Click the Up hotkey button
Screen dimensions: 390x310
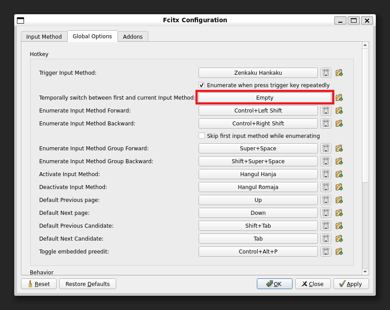click(x=258, y=200)
